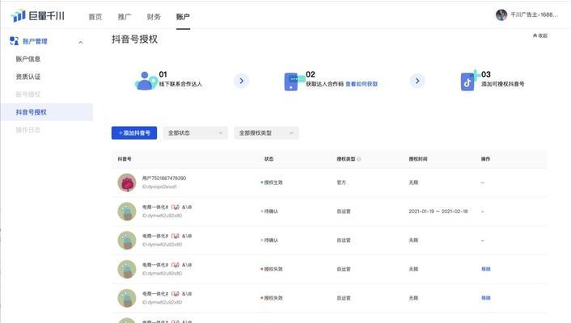Click the 账户管理 section title

click(x=35, y=41)
